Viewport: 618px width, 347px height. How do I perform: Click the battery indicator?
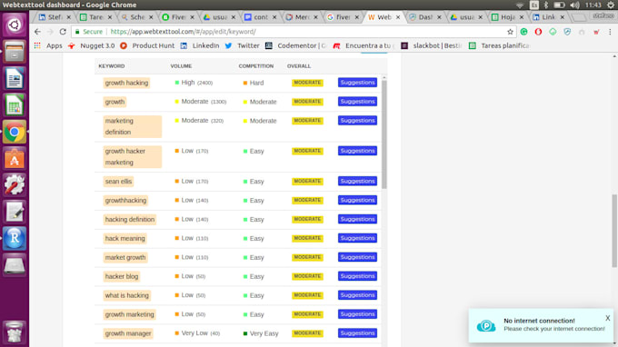tap(559, 5)
